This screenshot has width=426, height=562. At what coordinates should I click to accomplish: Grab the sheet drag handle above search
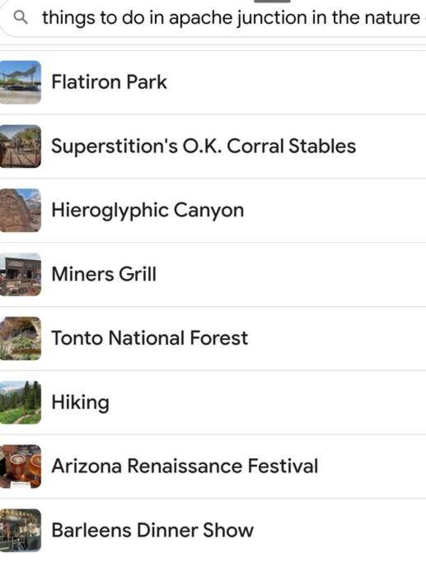[x=272, y=1]
